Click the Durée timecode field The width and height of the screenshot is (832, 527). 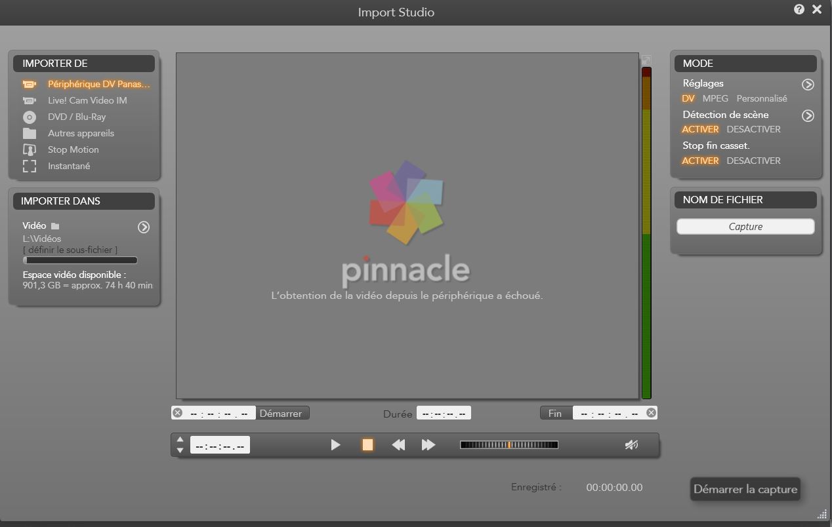click(x=444, y=413)
